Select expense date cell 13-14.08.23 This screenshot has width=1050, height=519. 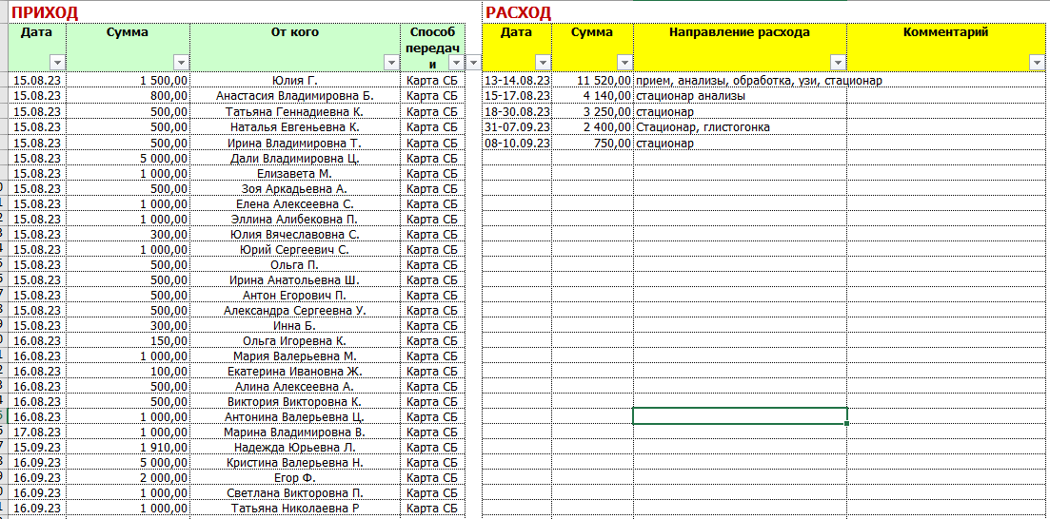coord(517,80)
